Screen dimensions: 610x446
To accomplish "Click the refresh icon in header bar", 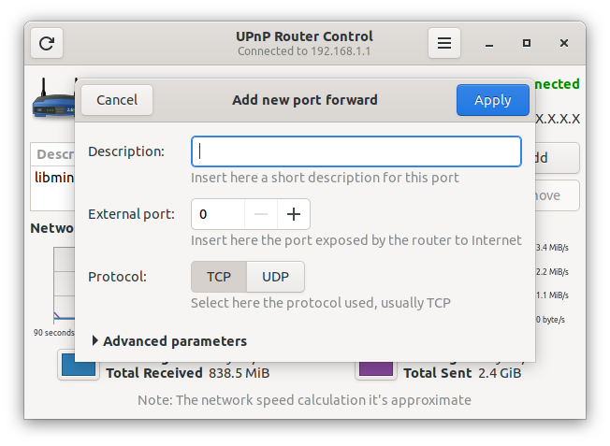I will tap(47, 43).
